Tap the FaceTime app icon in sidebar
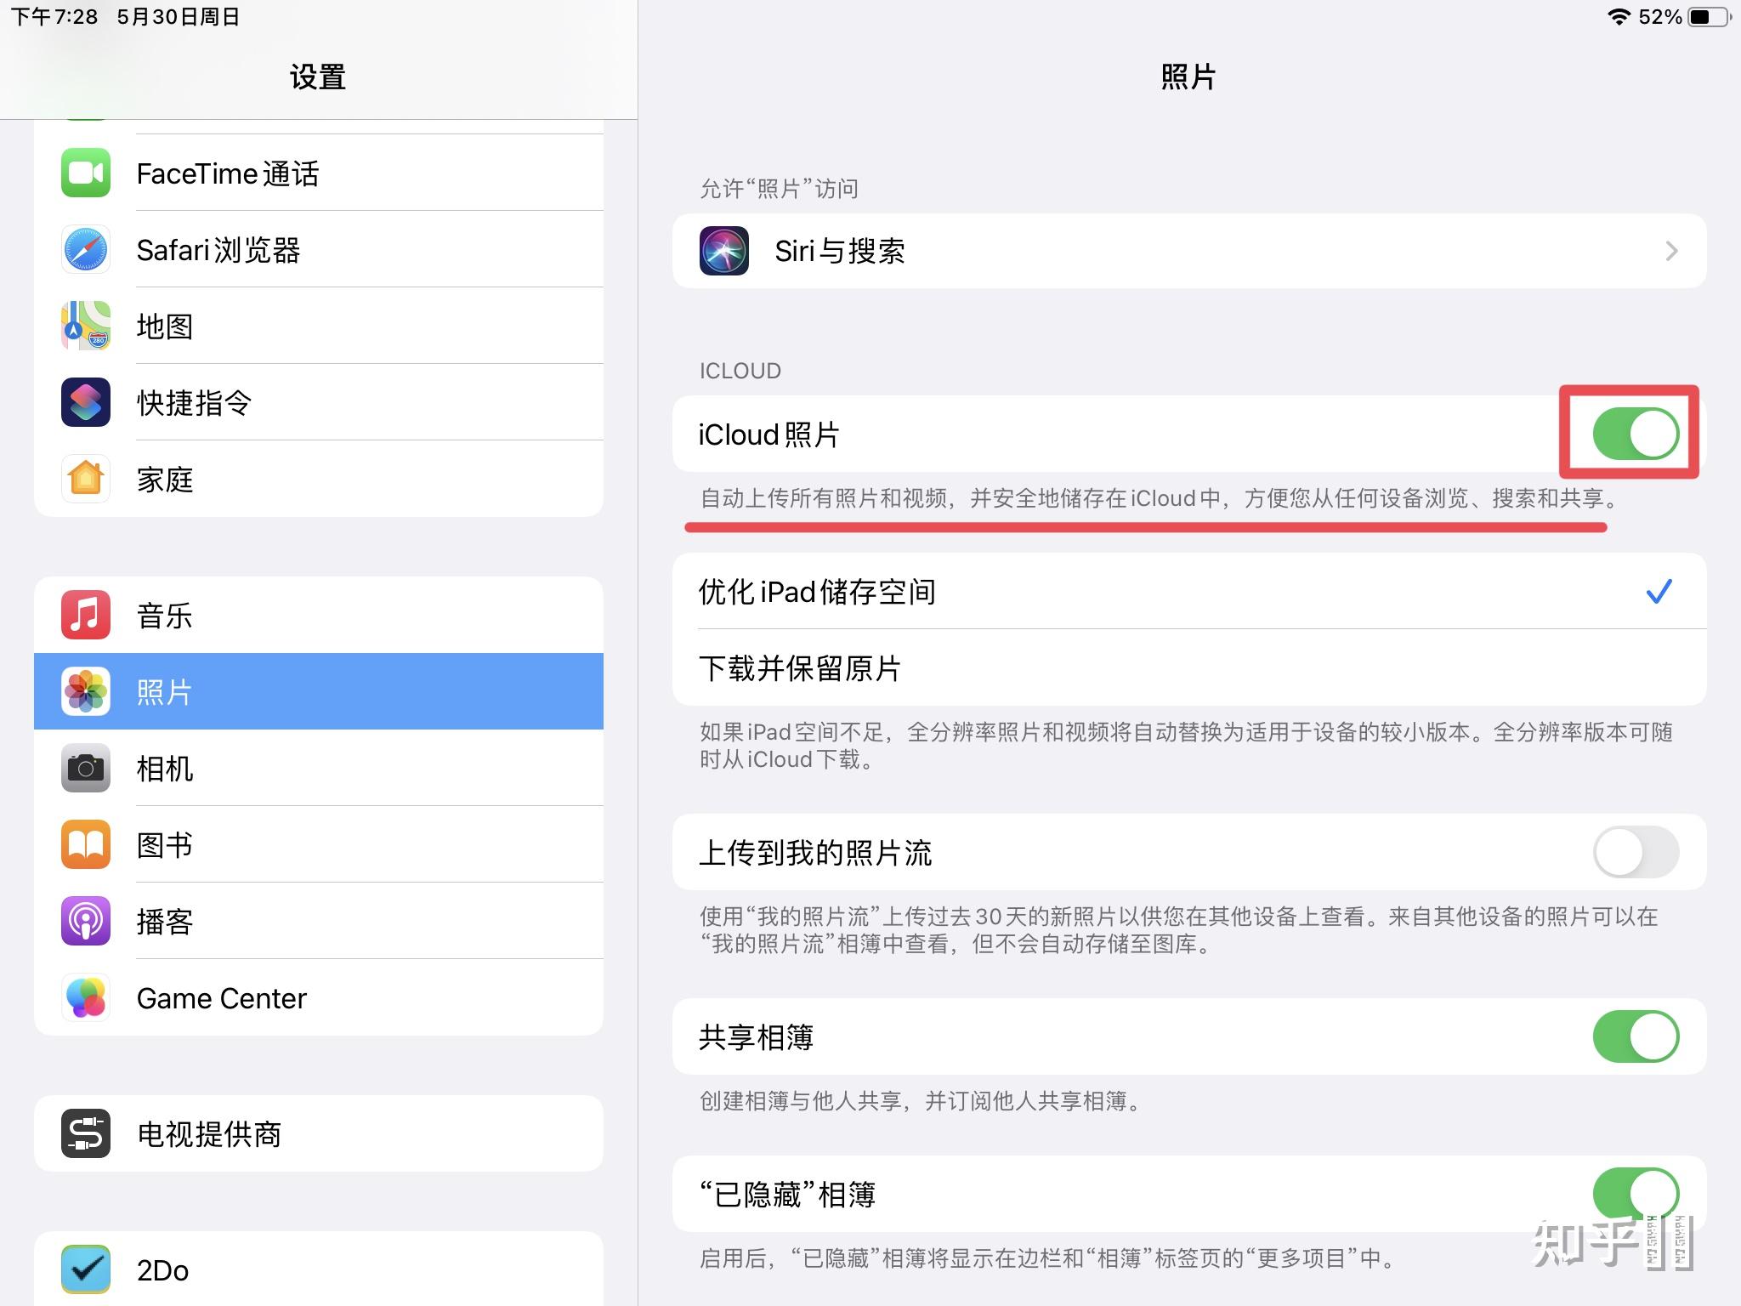This screenshot has width=1741, height=1306. click(x=86, y=173)
